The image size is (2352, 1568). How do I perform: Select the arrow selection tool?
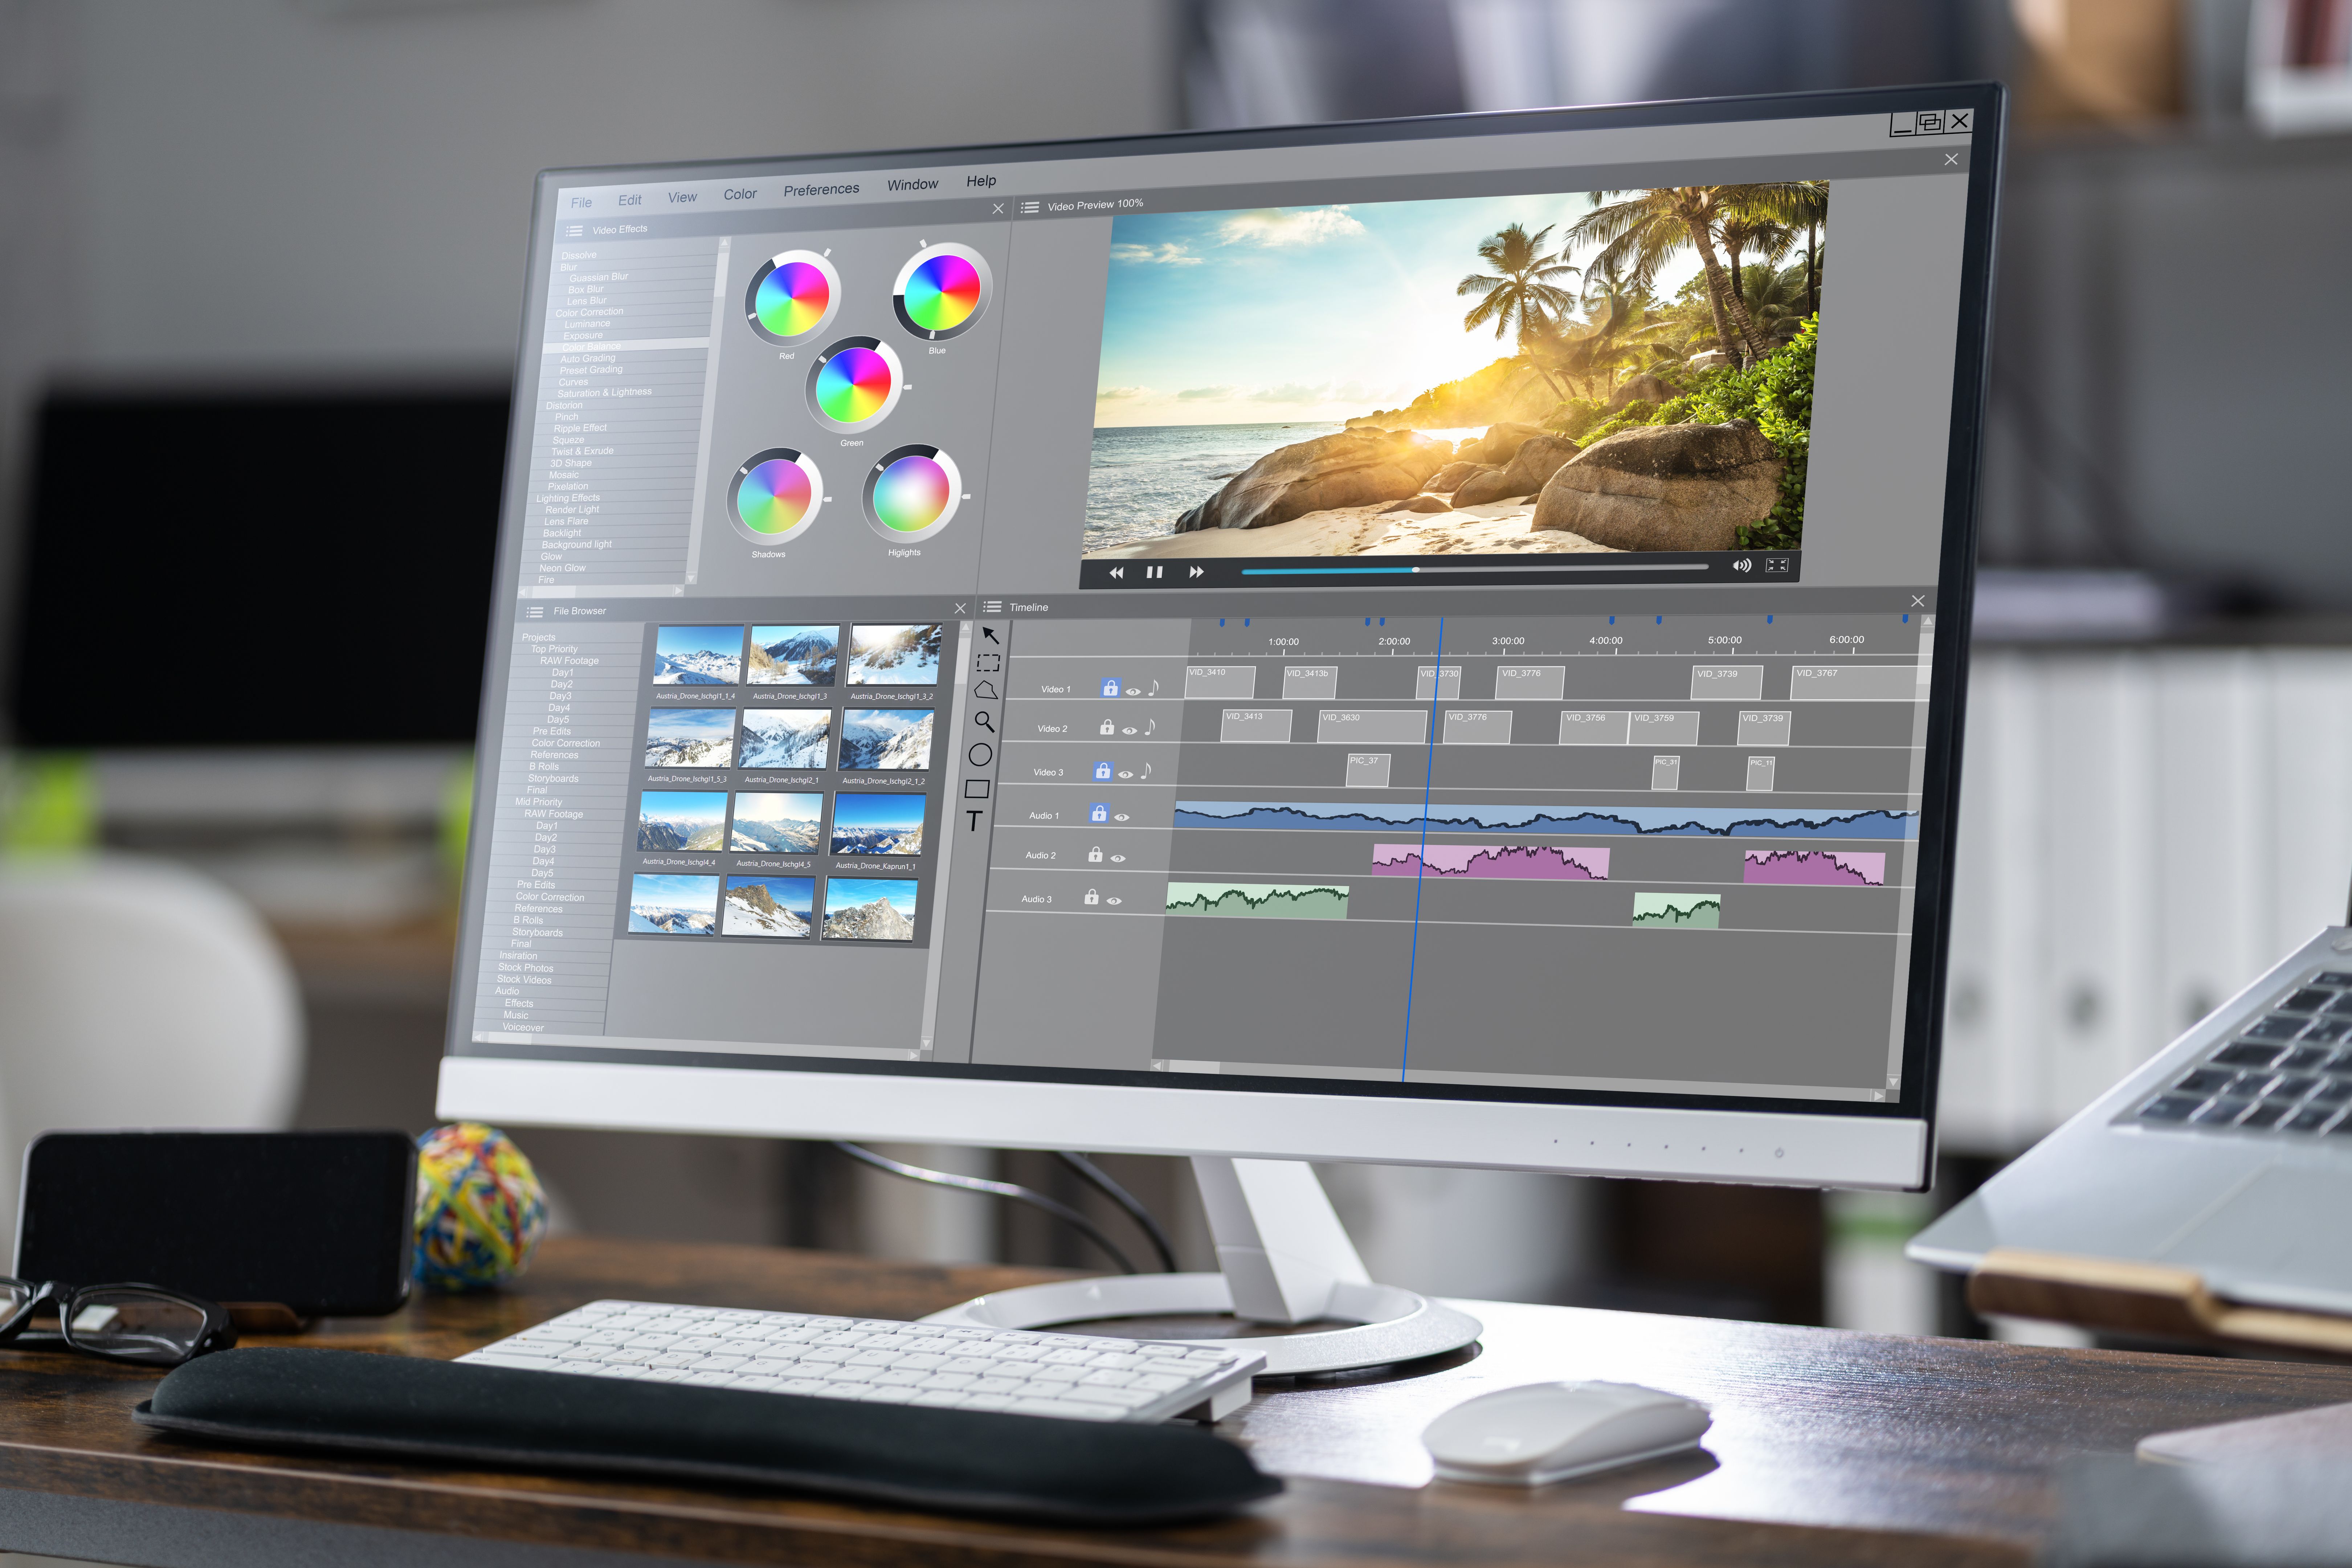990,634
